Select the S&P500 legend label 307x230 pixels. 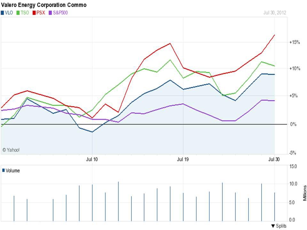(60, 13)
